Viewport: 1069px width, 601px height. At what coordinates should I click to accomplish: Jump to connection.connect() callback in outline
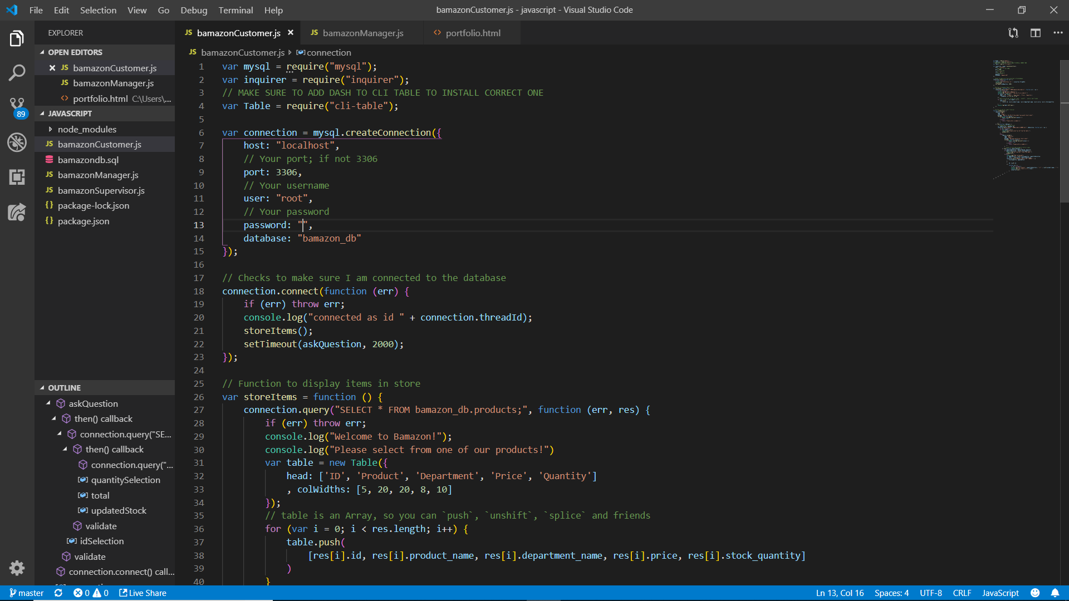tap(121, 572)
